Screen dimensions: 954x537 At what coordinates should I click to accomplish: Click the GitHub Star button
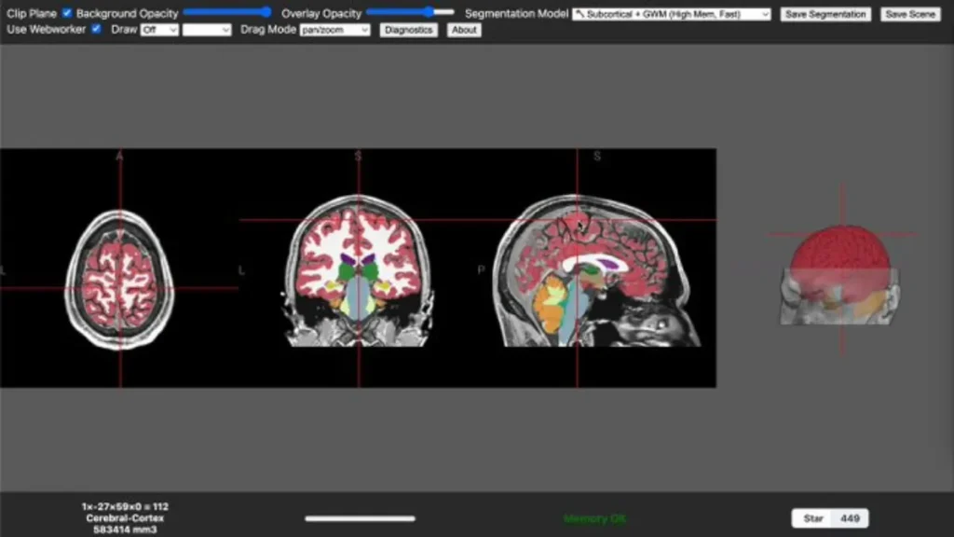(811, 518)
